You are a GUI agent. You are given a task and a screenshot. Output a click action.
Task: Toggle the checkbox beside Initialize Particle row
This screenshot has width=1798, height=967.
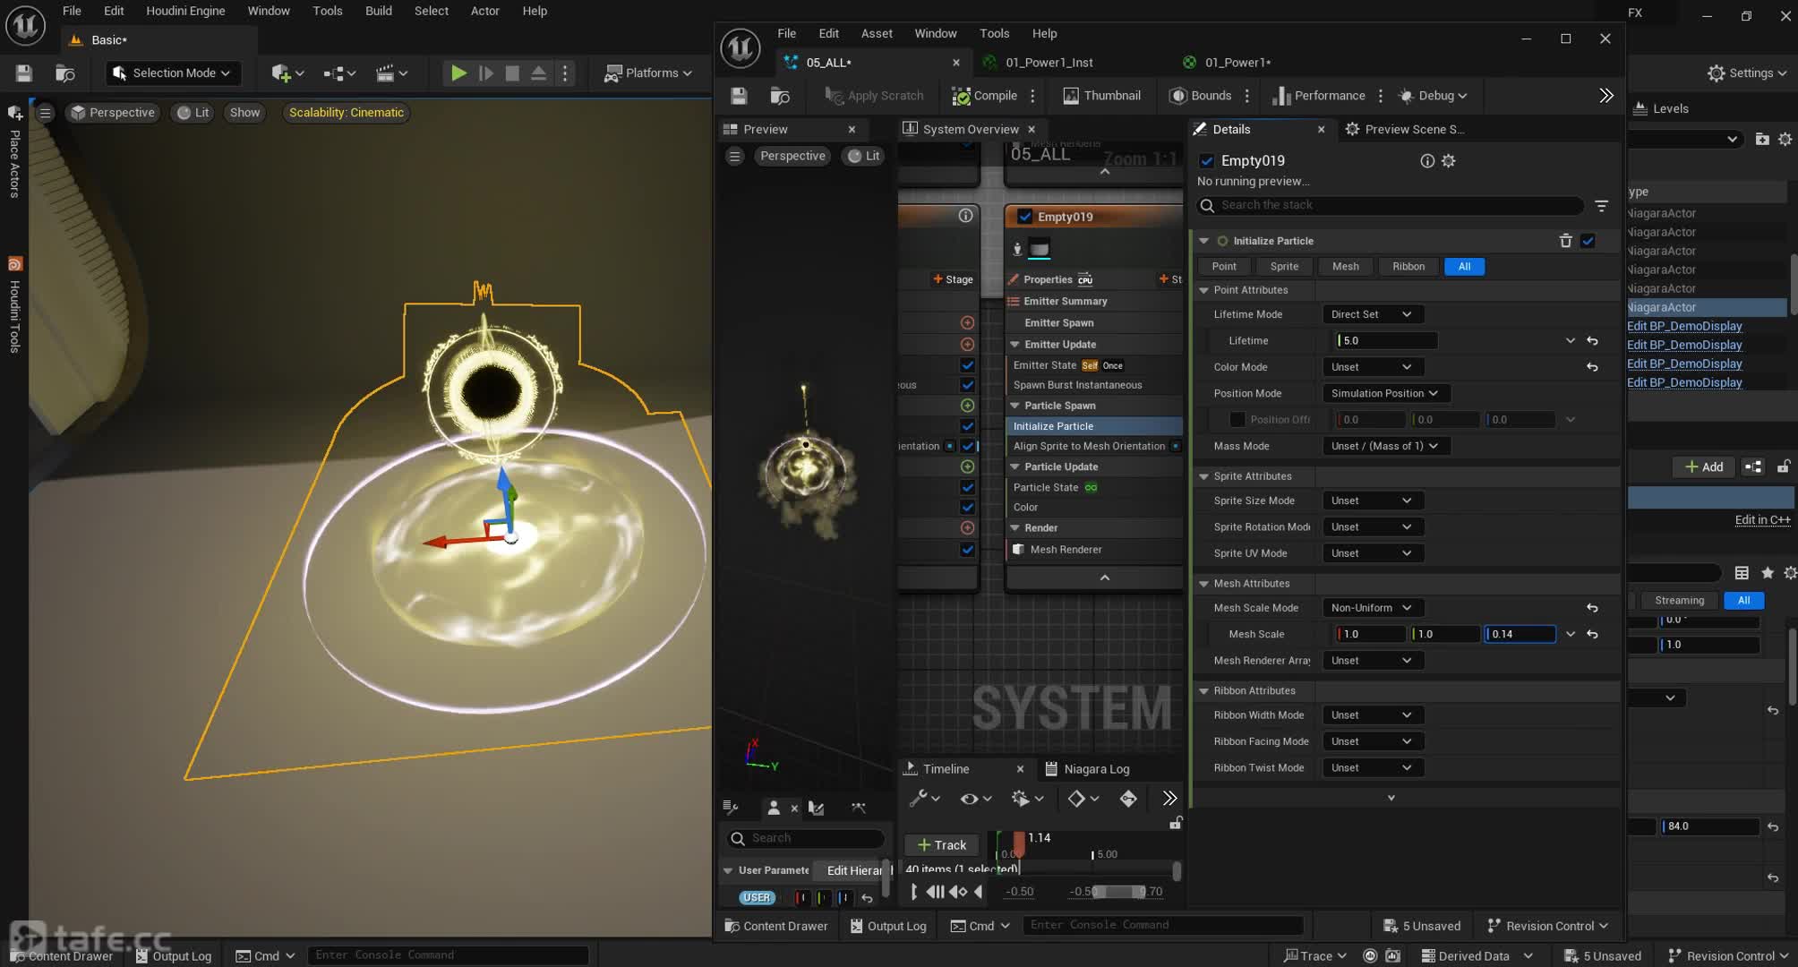click(x=967, y=426)
